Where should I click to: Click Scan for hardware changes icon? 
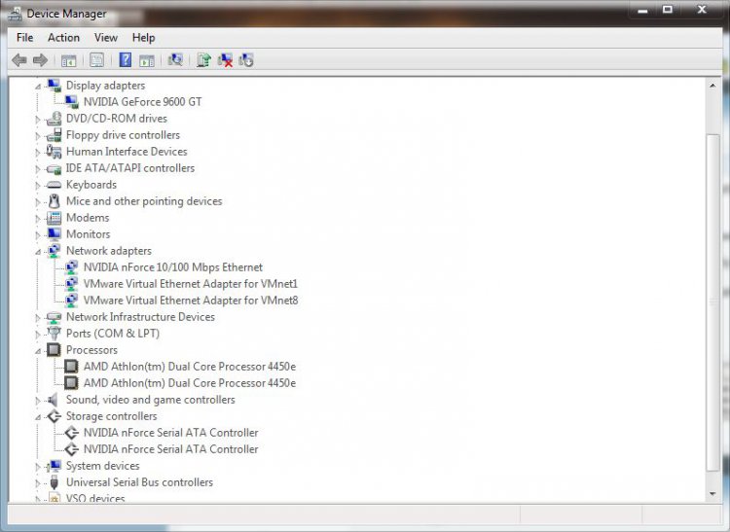(x=175, y=59)
